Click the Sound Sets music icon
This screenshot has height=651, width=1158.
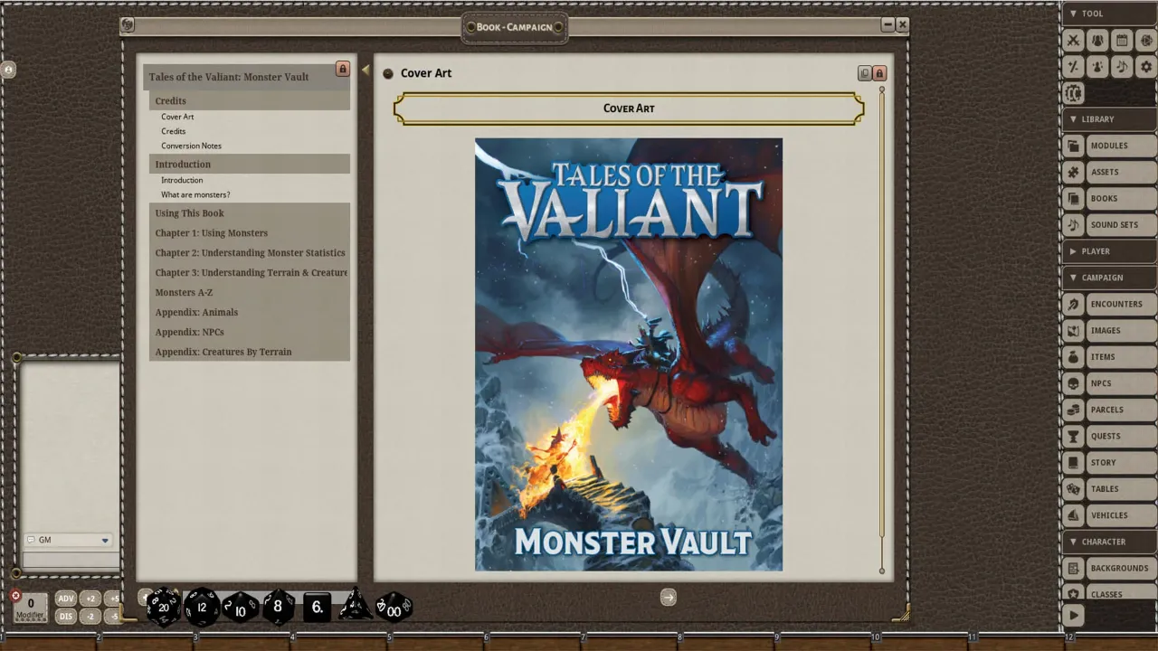pyautogui.click(x=1074, y=224)
